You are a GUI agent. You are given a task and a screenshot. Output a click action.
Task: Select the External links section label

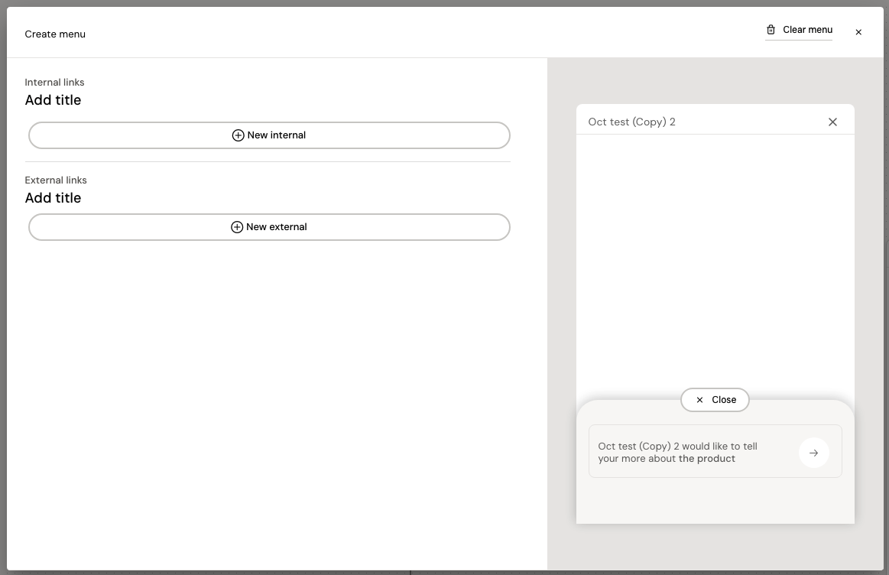pos(56,180)
